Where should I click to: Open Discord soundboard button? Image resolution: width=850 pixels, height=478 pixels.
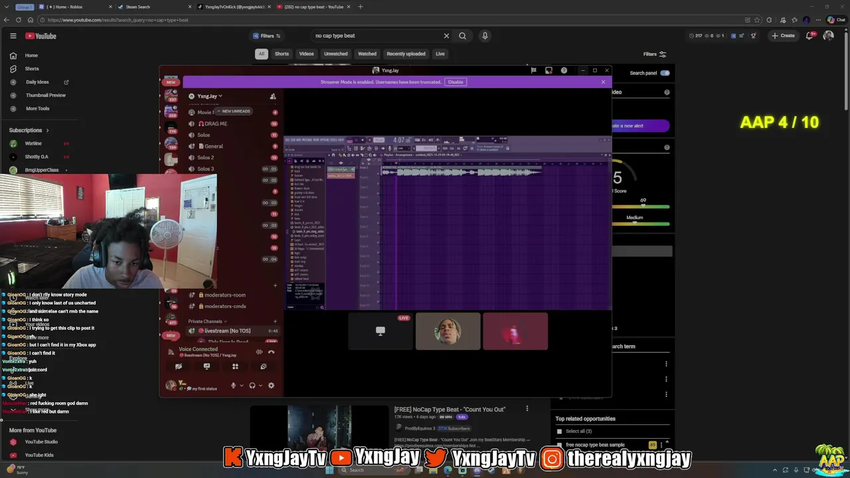[264, 366]
